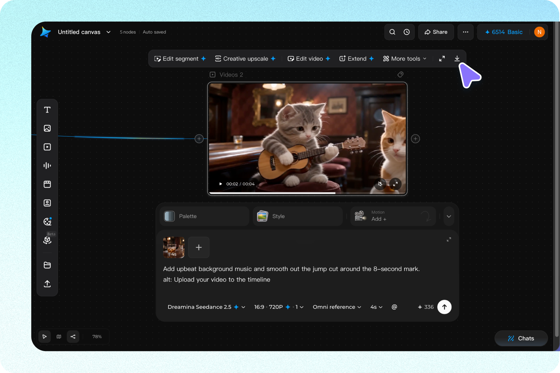The height and width of the screenshot is (373, 560).
Task: Toggle the node connections icon in bottom bar
Action: 73,337
